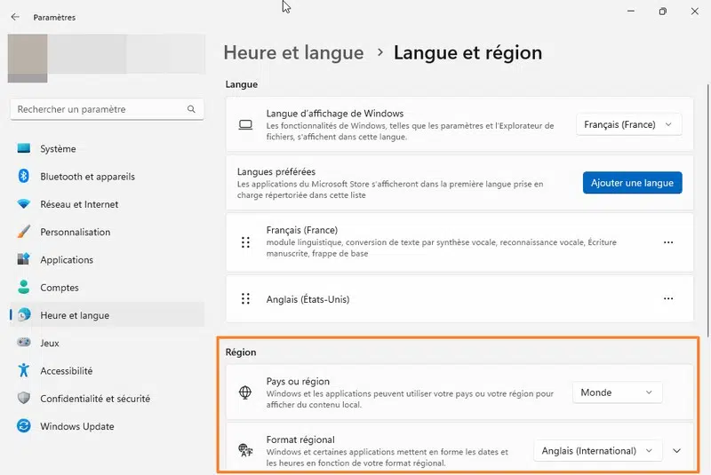The width and height of the screenshot is (711, 475).
Task: Select Heure et langue in sidebar
Action: coord(107,315)
